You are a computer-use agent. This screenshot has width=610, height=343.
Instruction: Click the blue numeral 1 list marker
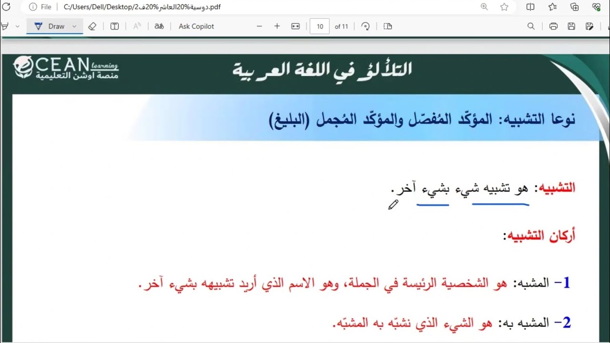567,283
